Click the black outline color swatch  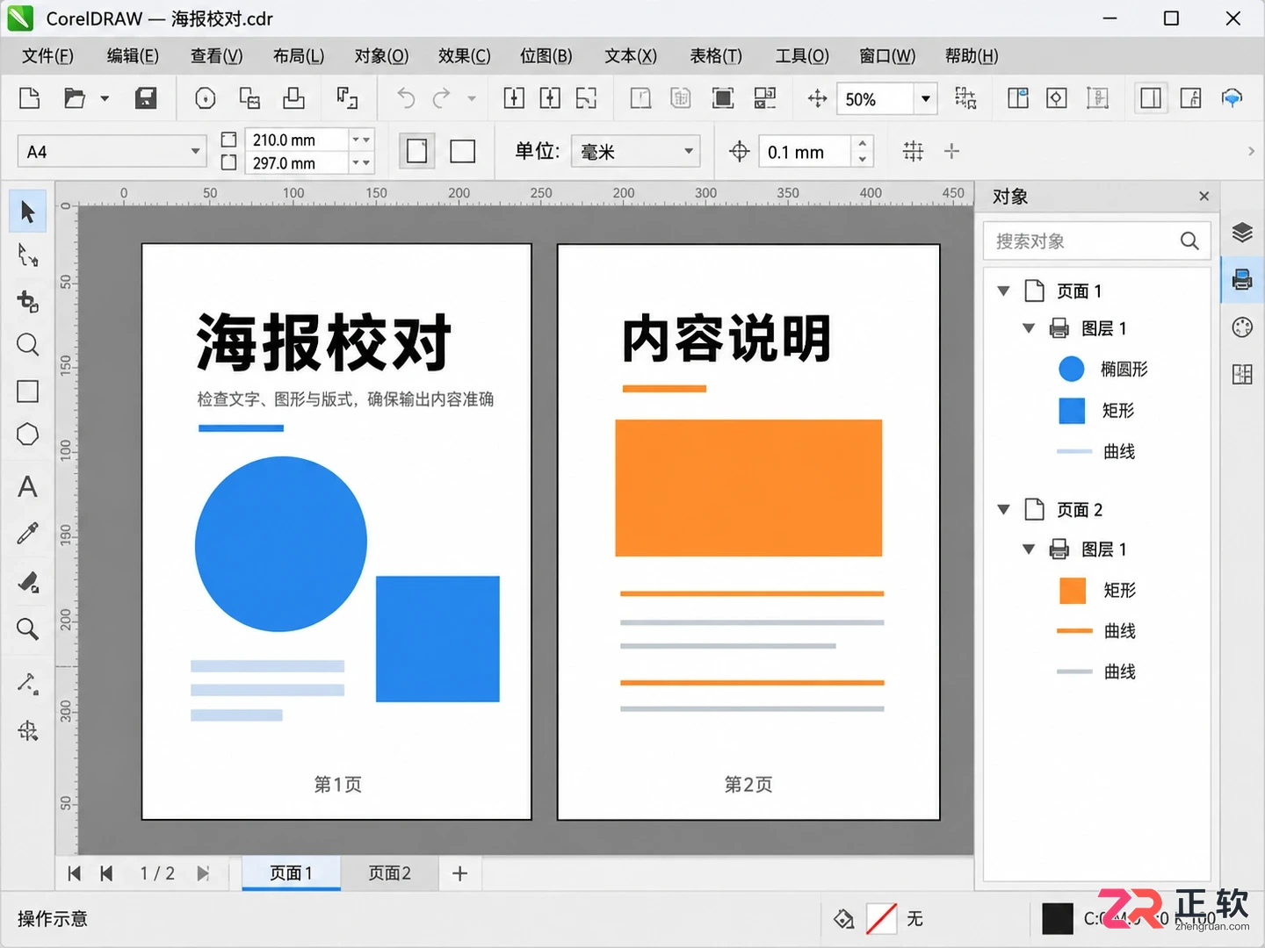1058,919
